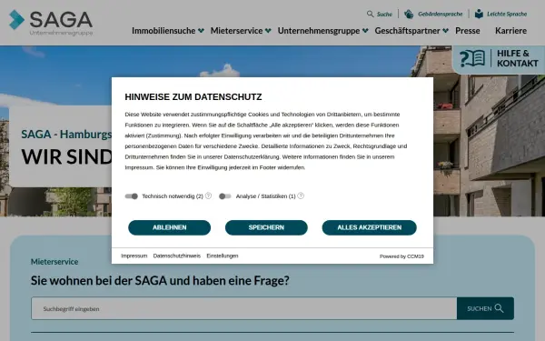
Task: Open the Datenschutzhinweis link
Action: click(x=177, y=256)
